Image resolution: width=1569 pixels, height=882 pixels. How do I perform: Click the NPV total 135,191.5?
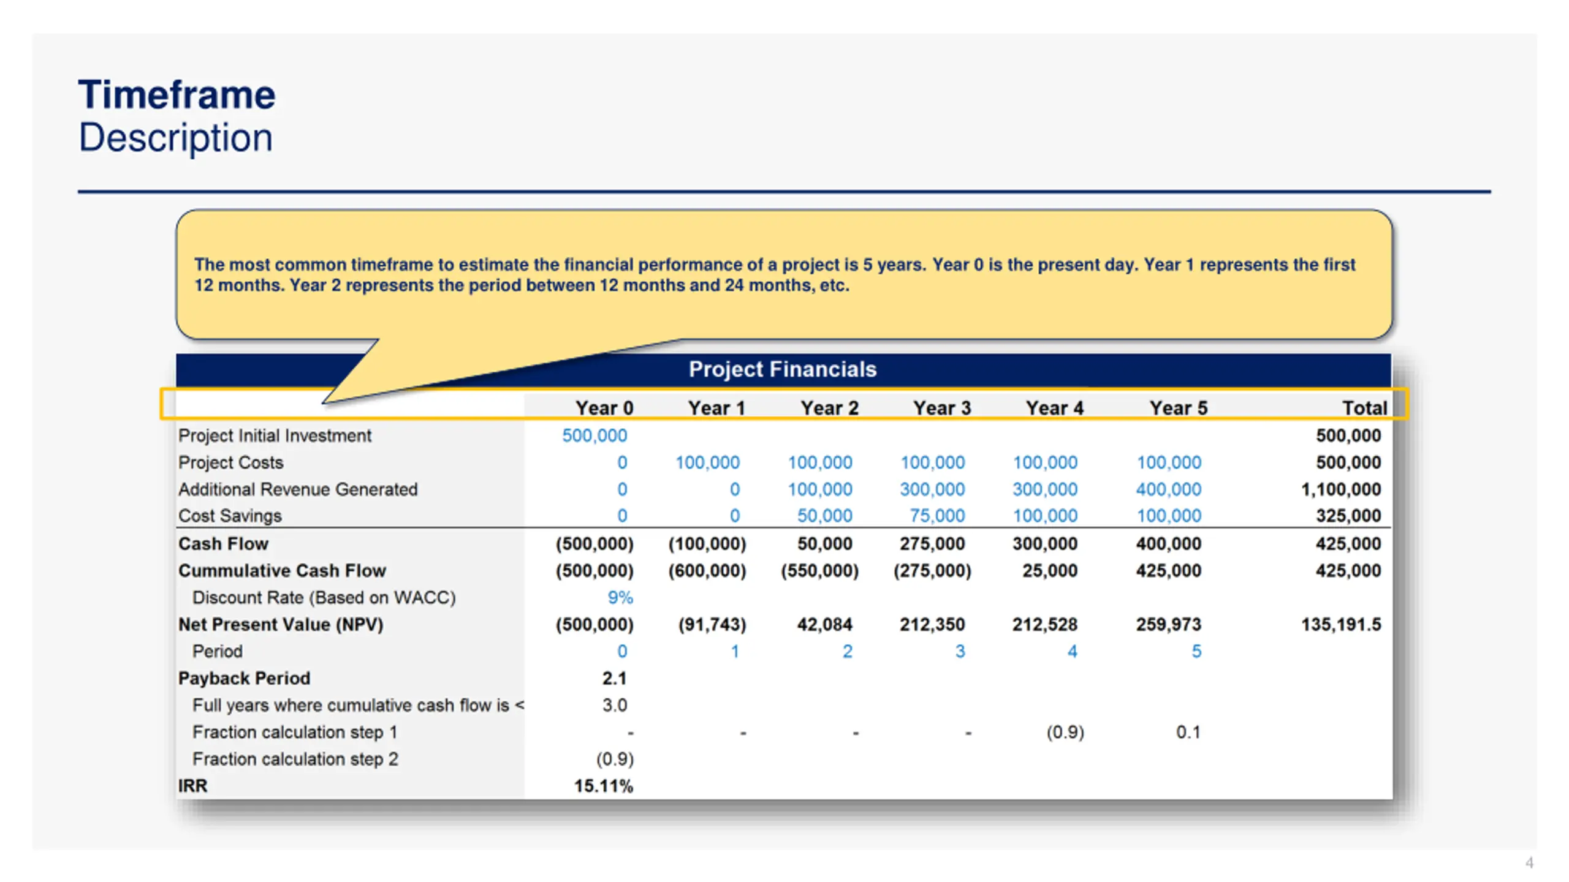(1341, 625)
